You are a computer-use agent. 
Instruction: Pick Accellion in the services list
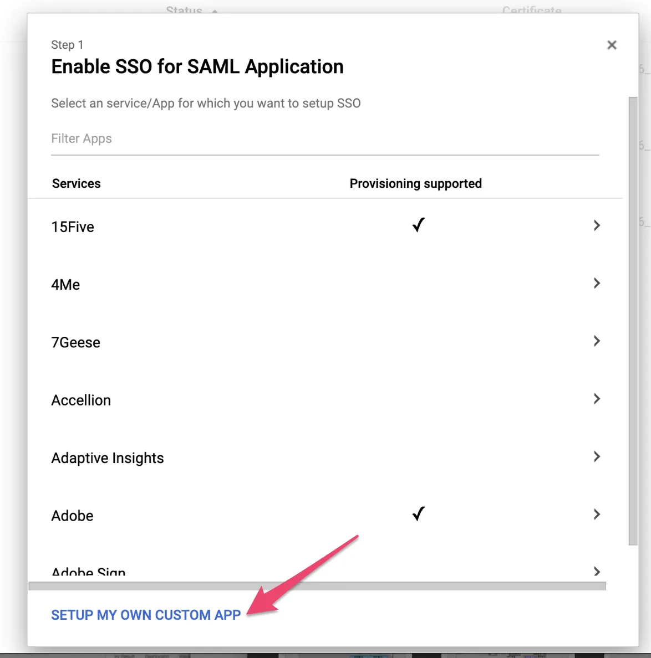click(81, 400)
